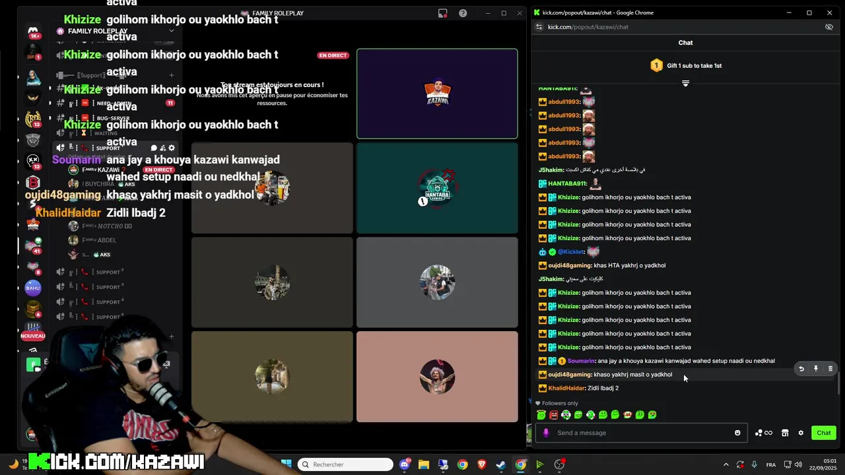
Task: Click @Kicklet bot username
Action: 571,252
